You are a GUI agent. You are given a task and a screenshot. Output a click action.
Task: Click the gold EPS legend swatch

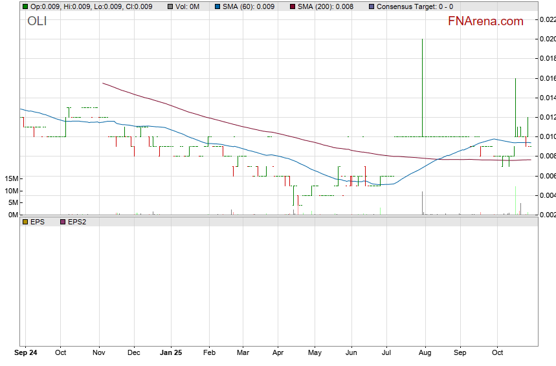coord(25,222)
